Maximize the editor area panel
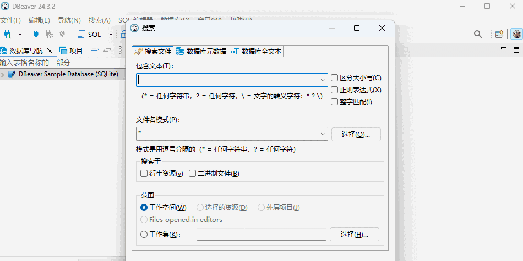The height and width of the screenshot is (261, 523). point(516,50)
